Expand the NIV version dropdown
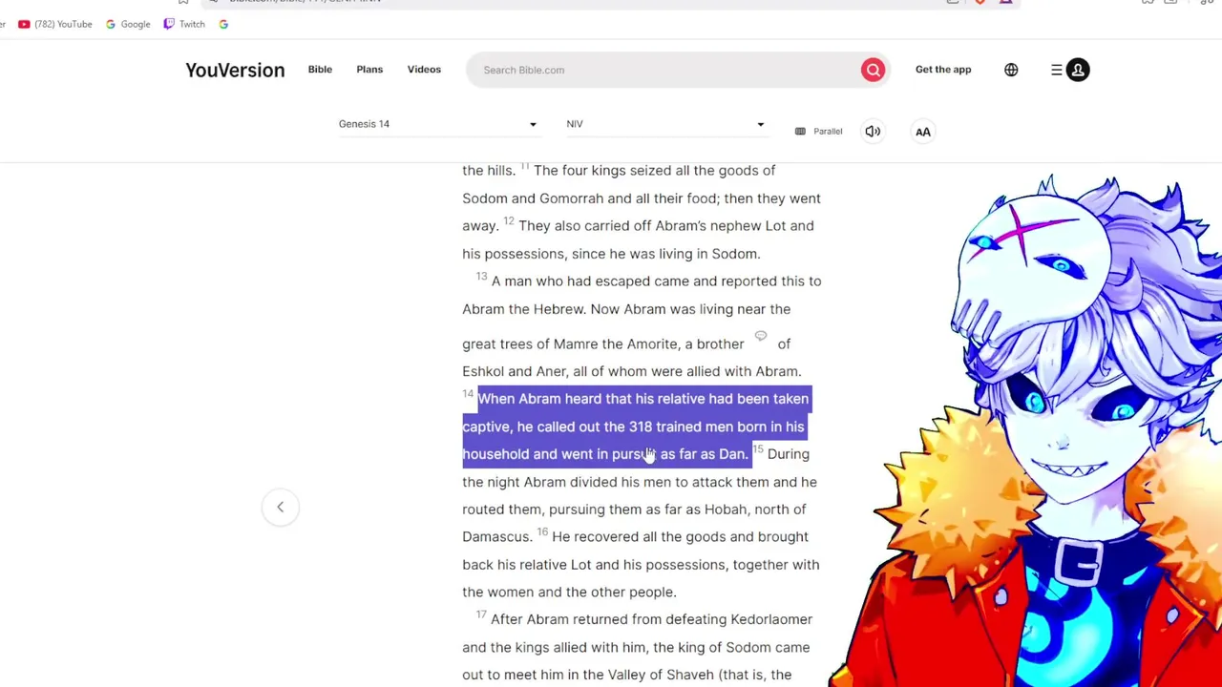 pyautogui.click(x=665, y=124)
